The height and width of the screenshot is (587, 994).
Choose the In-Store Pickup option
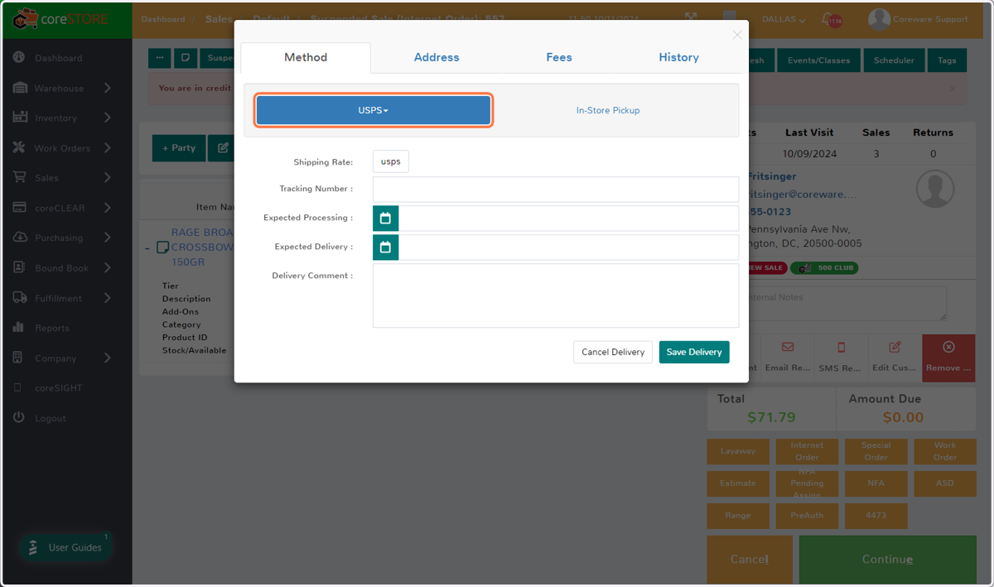608,110
